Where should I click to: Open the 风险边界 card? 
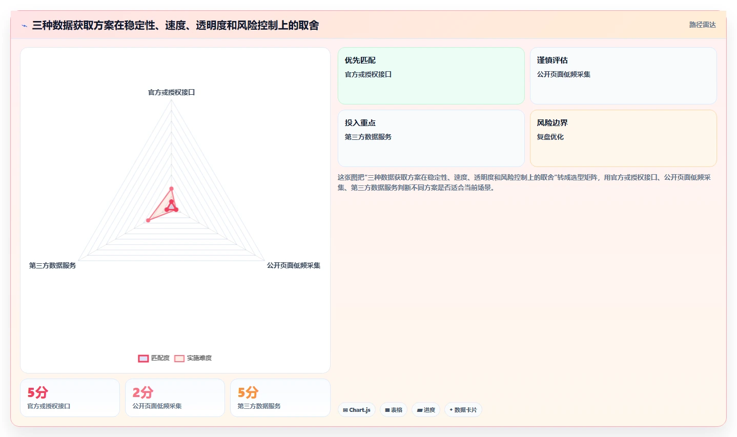(623, 138)
